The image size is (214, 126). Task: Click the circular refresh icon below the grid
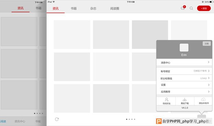click(57, 119)
